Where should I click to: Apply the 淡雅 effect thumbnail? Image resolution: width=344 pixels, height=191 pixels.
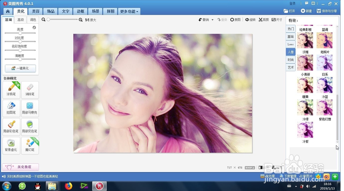coord(305,40)
